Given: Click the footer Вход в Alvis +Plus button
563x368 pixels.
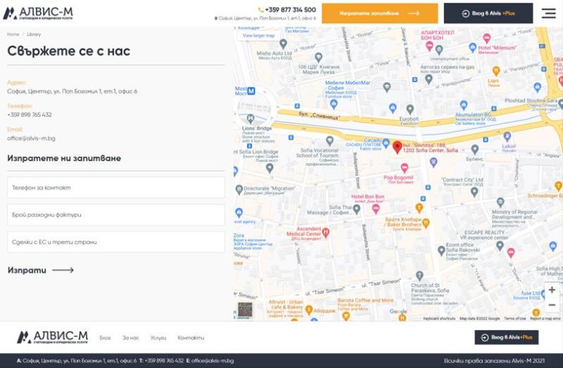Looking at the screenshot, I should [506, 337].
